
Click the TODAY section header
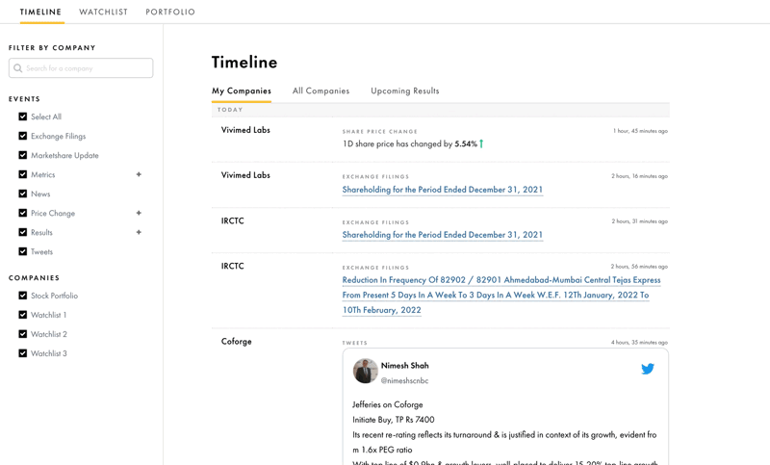click(230, 110)
